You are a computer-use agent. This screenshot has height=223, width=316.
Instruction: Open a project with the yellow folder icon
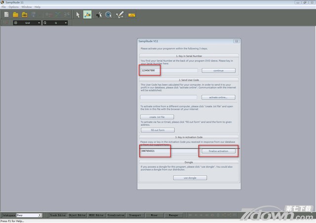15,15
